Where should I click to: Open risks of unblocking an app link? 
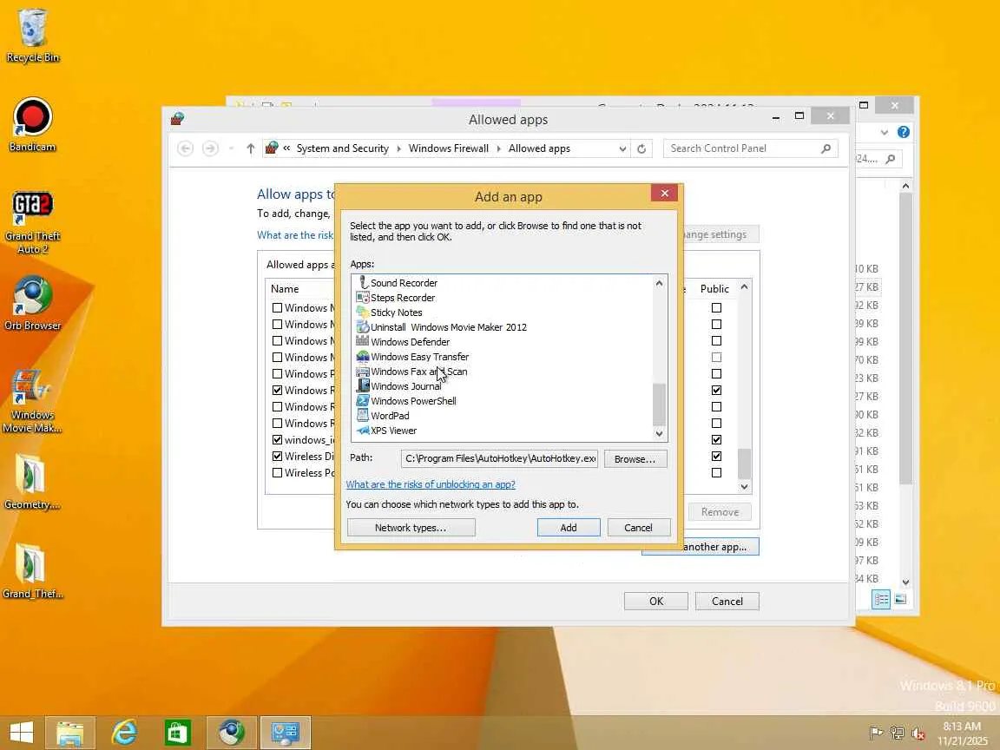click(x=431, y=484)
